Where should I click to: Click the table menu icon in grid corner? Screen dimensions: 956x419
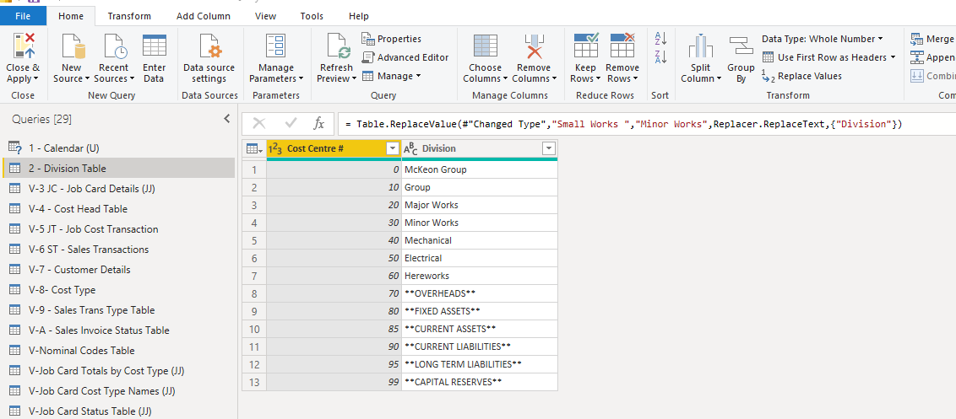point(253,148)
